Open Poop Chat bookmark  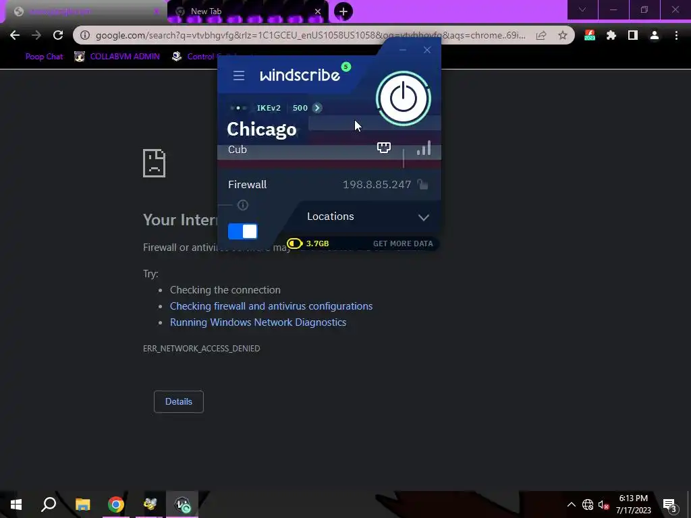tap(44, 57)
